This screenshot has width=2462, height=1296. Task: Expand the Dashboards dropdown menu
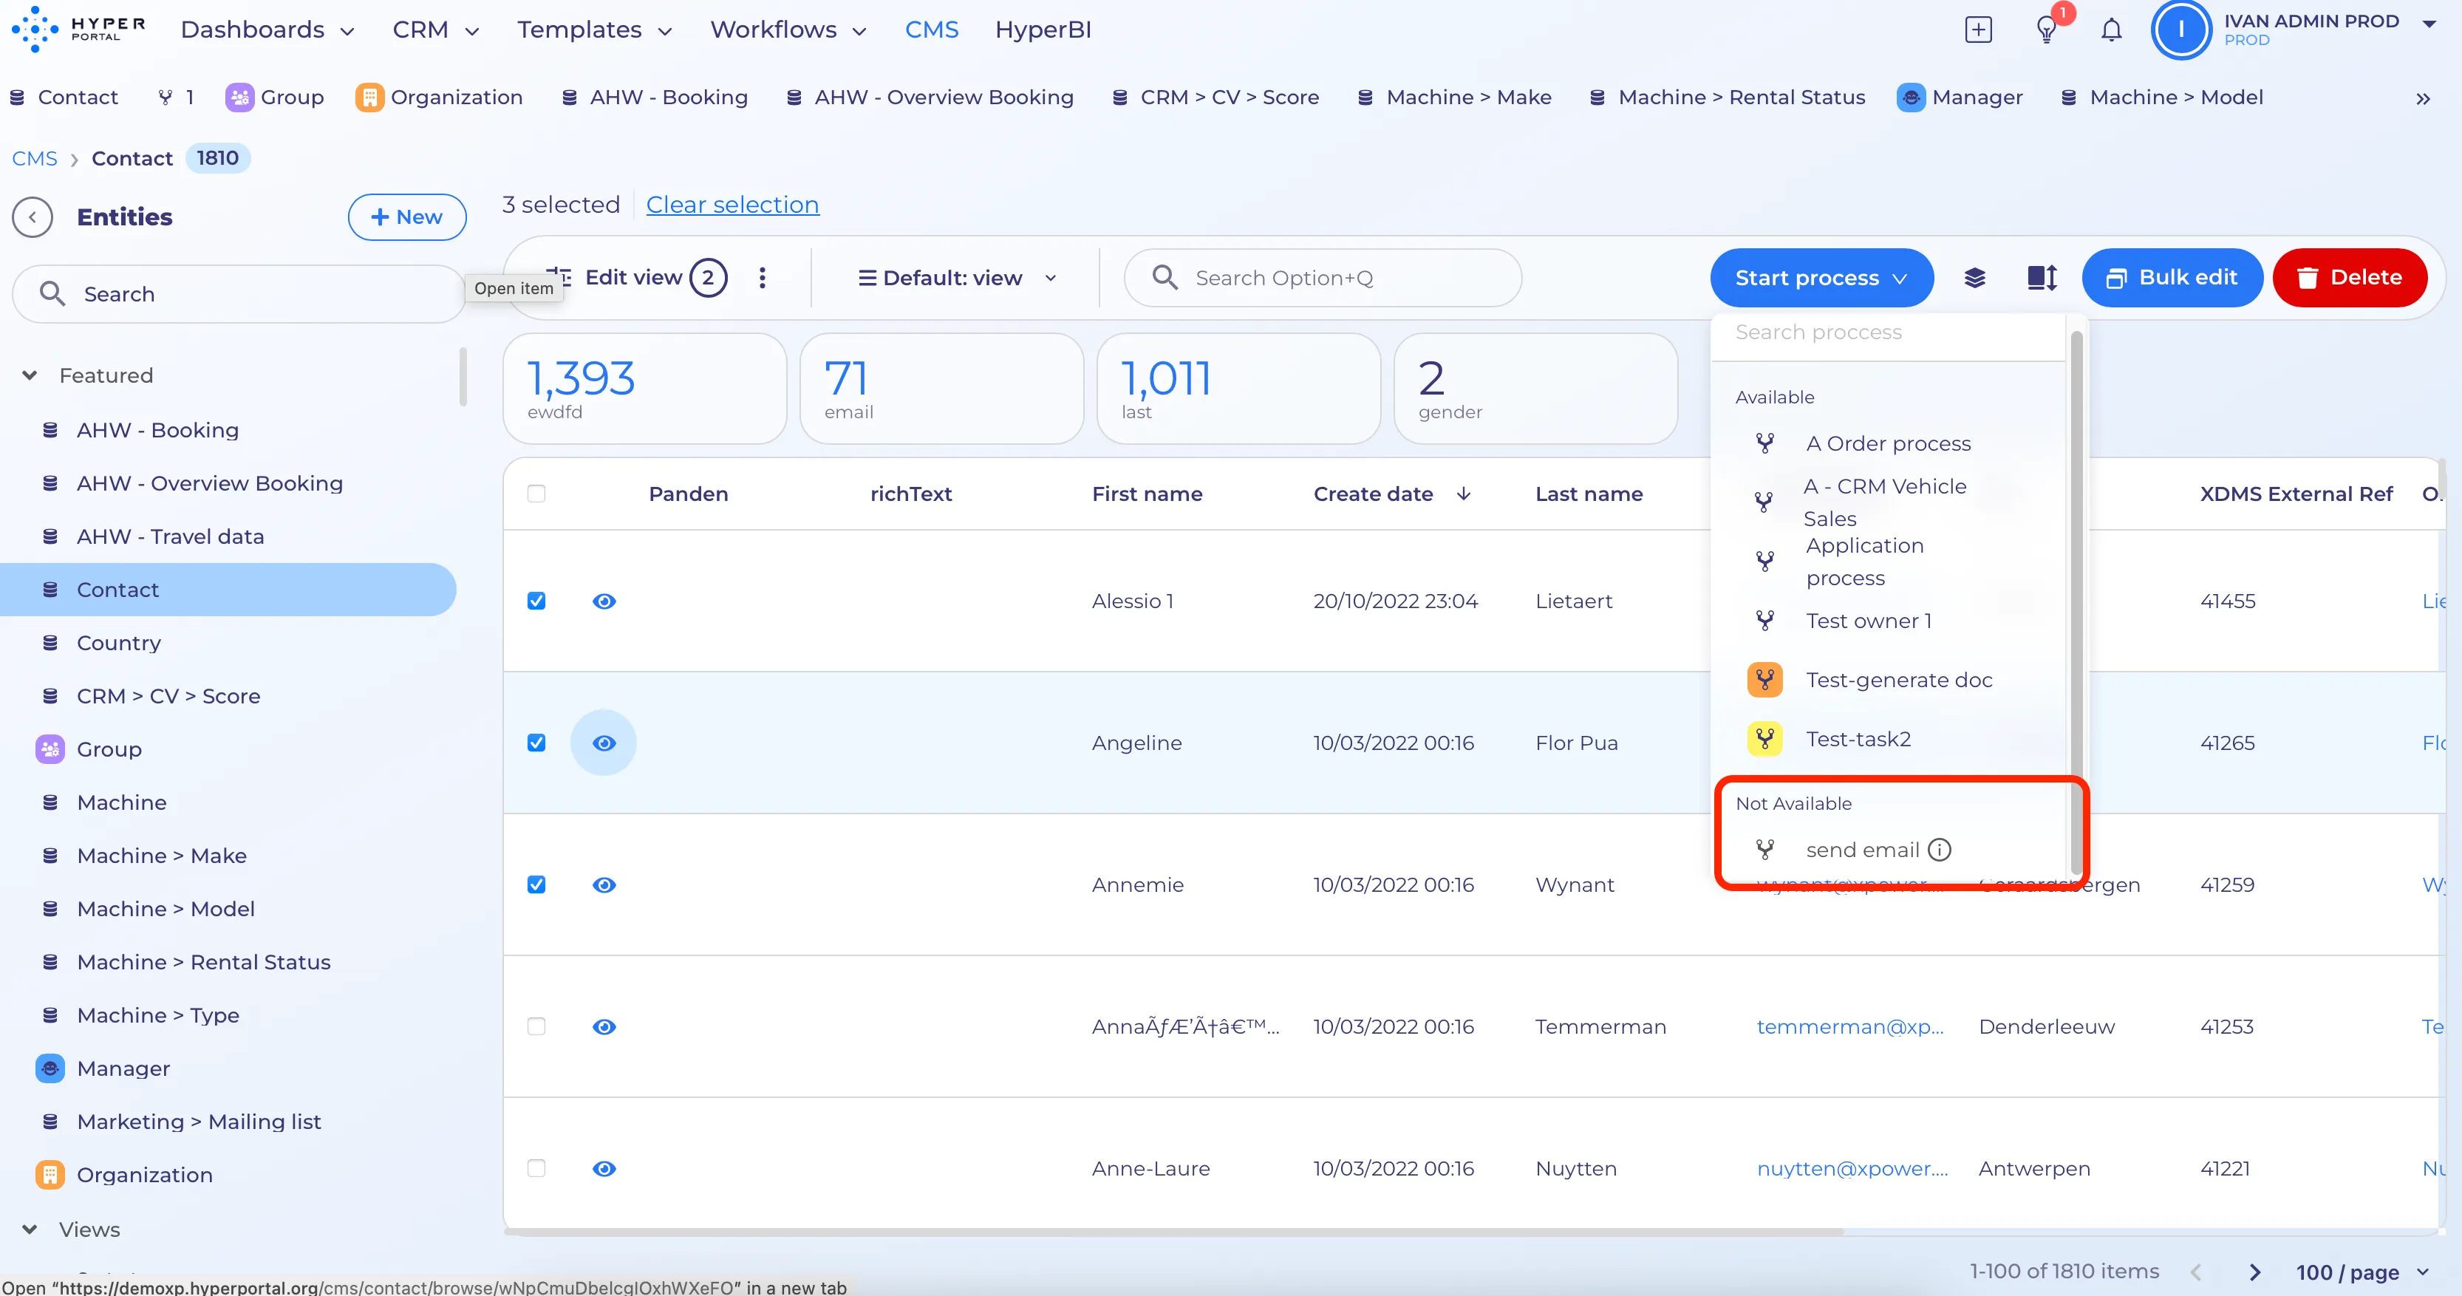coord(267,30)
